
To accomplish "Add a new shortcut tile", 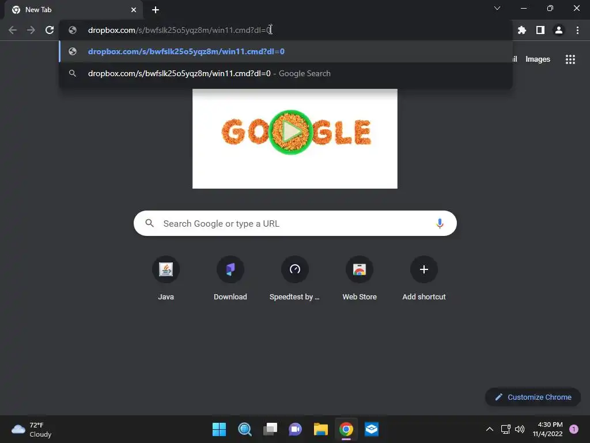I will pyautogui.click(x=424, y=278).
